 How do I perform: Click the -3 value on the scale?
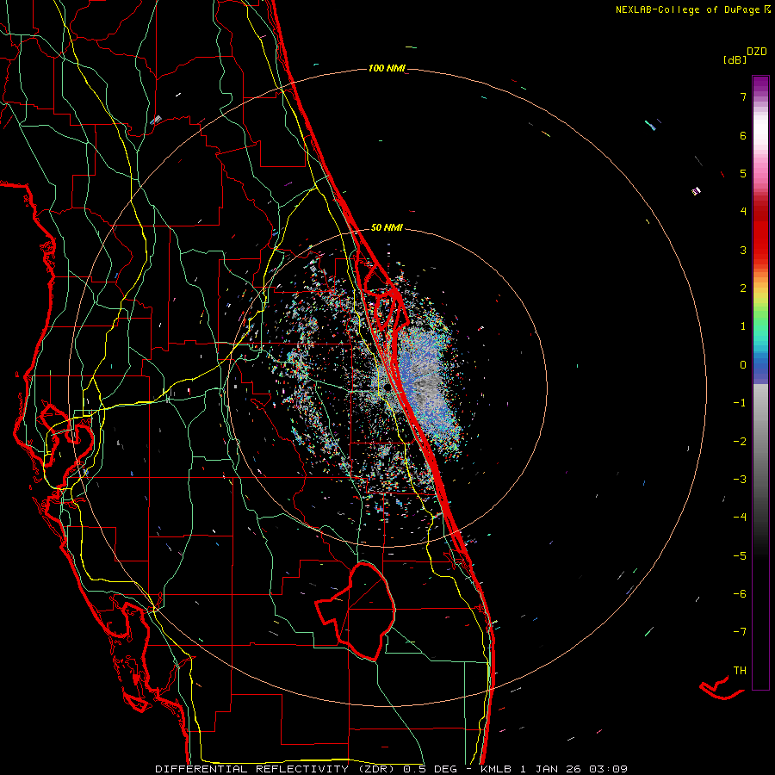pos(740,480)
